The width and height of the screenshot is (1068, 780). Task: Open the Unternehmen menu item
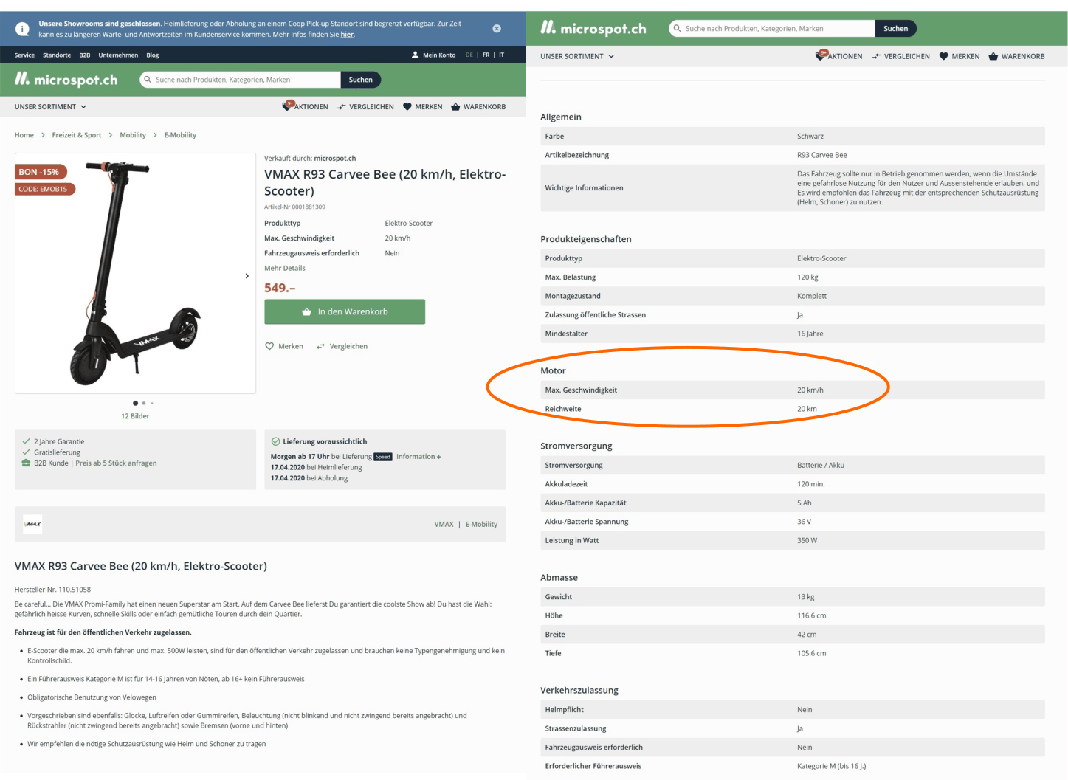[x=118, y=55]
